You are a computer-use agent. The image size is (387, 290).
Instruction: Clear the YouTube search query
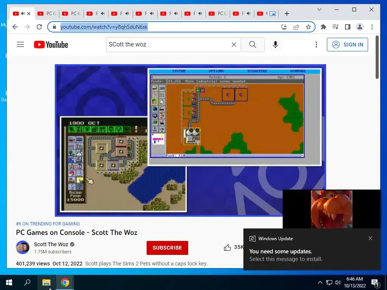click(x=234, y=45)
